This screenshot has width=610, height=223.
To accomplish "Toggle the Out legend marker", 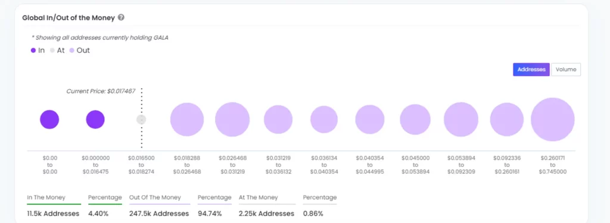I will 71,50.
